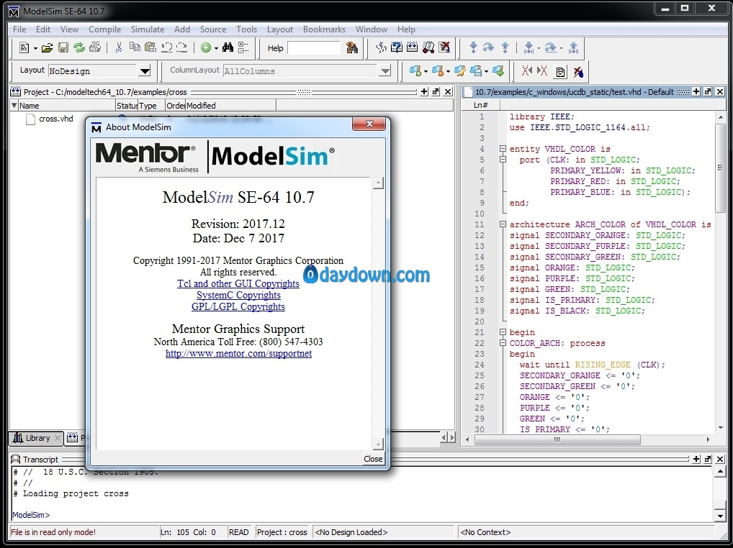
Task: Click the Print toolbar icon
Action: (x=95, y=47)
